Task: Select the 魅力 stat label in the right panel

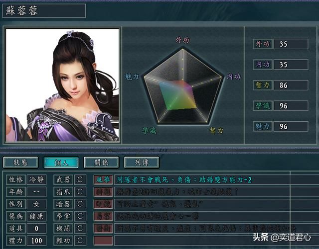Action: [263, 126]
